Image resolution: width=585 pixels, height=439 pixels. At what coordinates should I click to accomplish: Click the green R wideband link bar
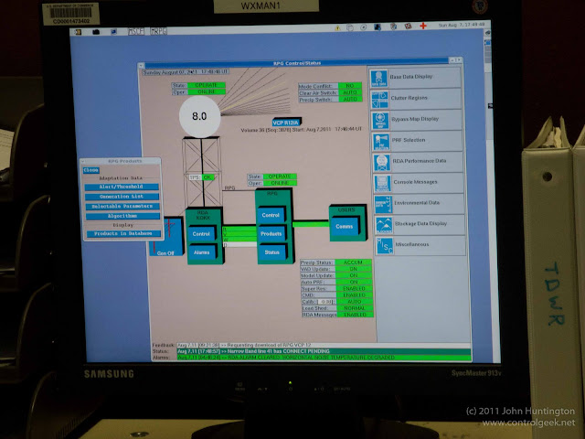click(x=239, y=230)
